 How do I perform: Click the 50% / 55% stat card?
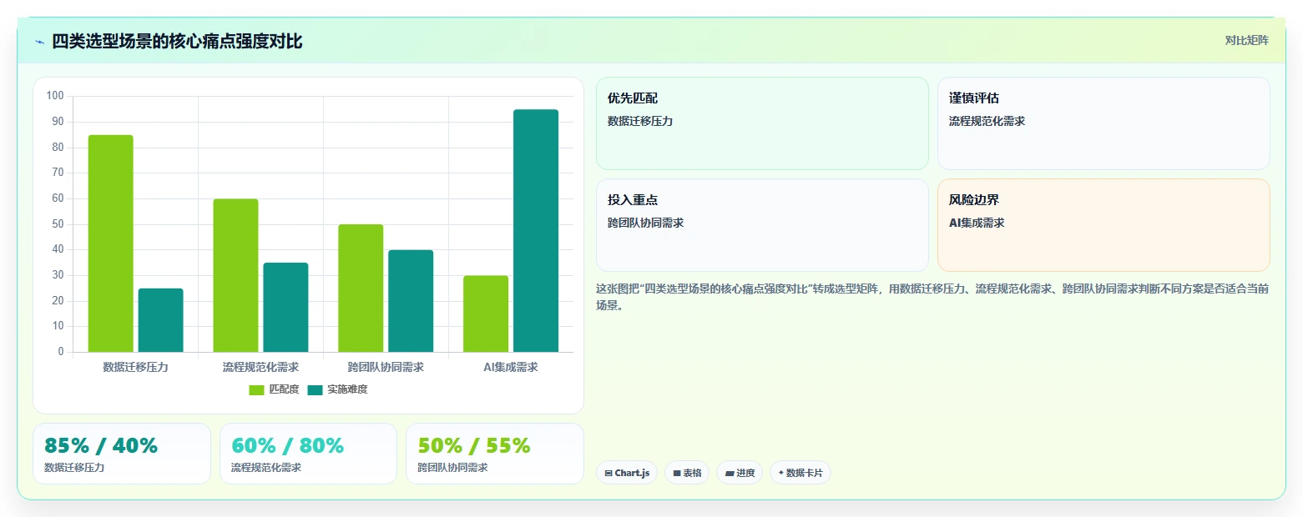point(495,454)
